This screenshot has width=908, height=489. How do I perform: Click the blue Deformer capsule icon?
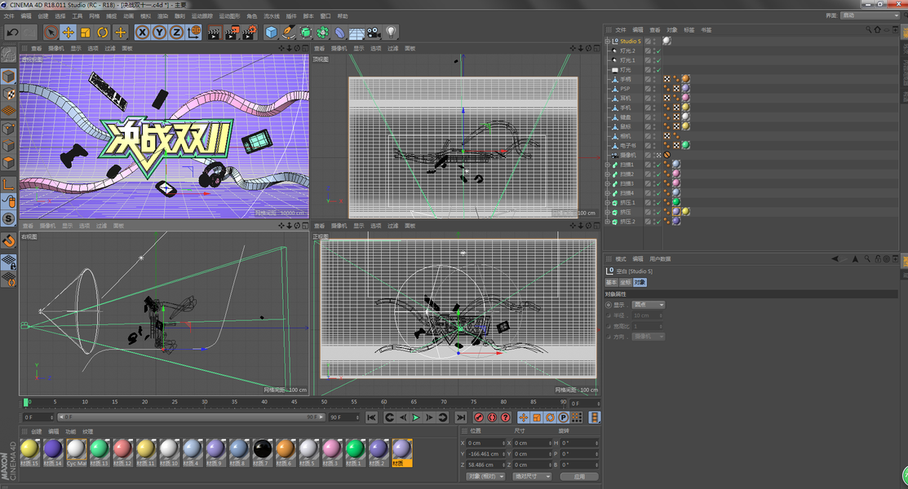[340, 33]
